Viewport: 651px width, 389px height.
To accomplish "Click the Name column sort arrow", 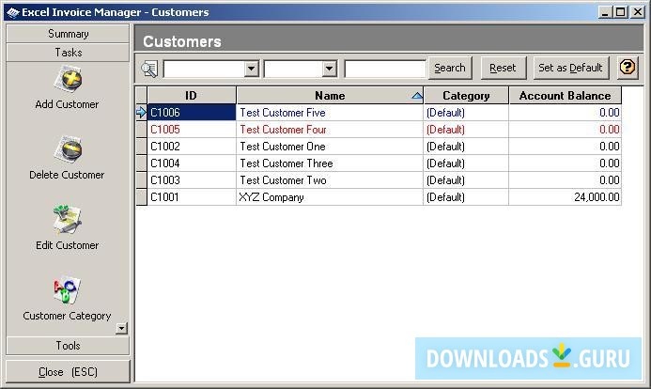I will click(x=417, y=97).
